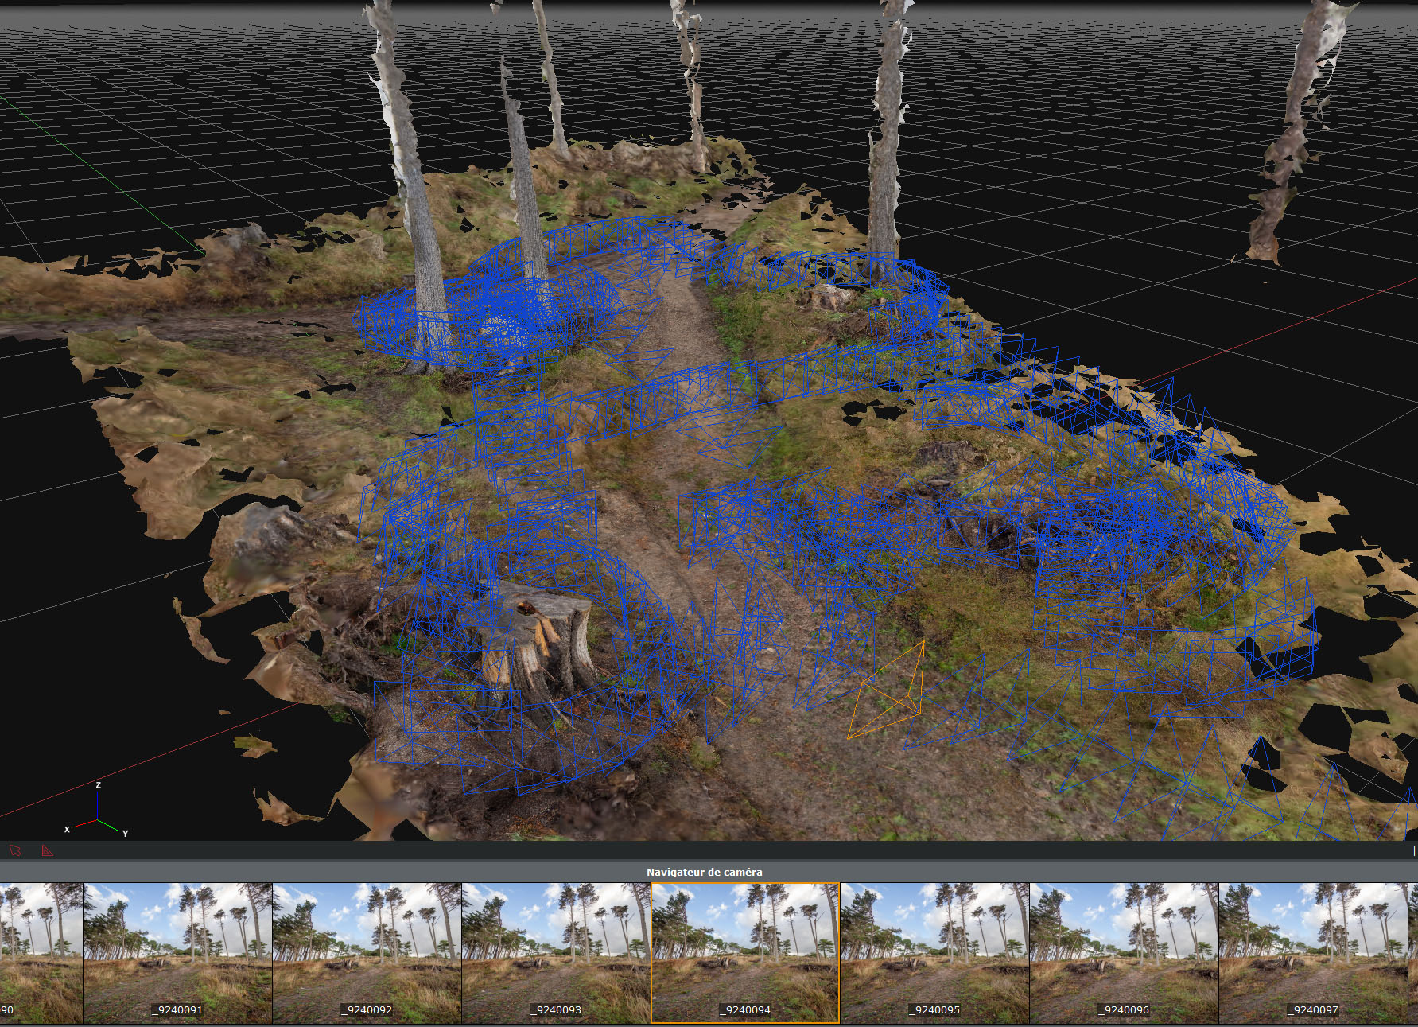Click the Navigateur de caméra panel title
This screenshot has width=1418, height=1027.
704,872
